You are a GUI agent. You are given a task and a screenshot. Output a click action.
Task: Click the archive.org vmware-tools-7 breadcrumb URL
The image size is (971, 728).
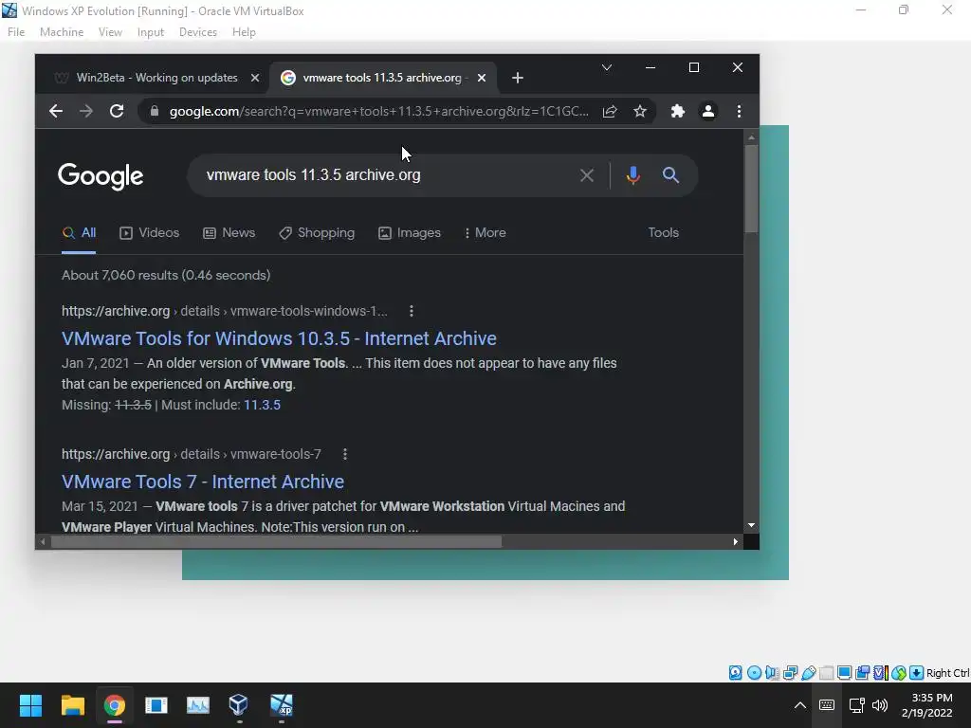191,454
